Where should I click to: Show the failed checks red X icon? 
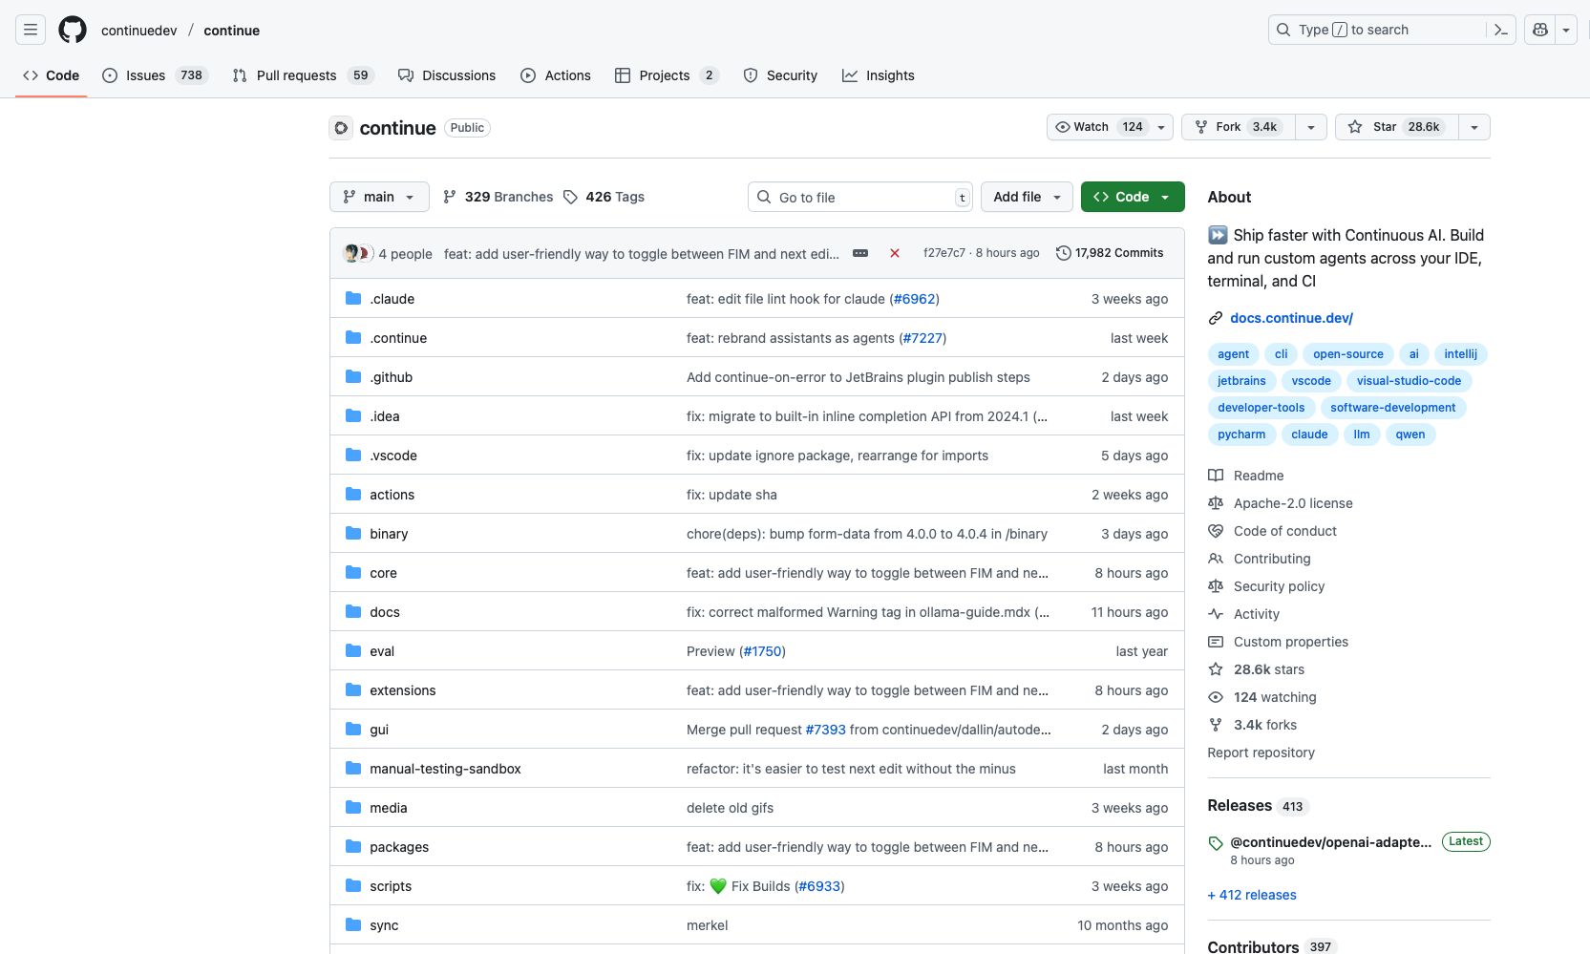coord(895,253)
